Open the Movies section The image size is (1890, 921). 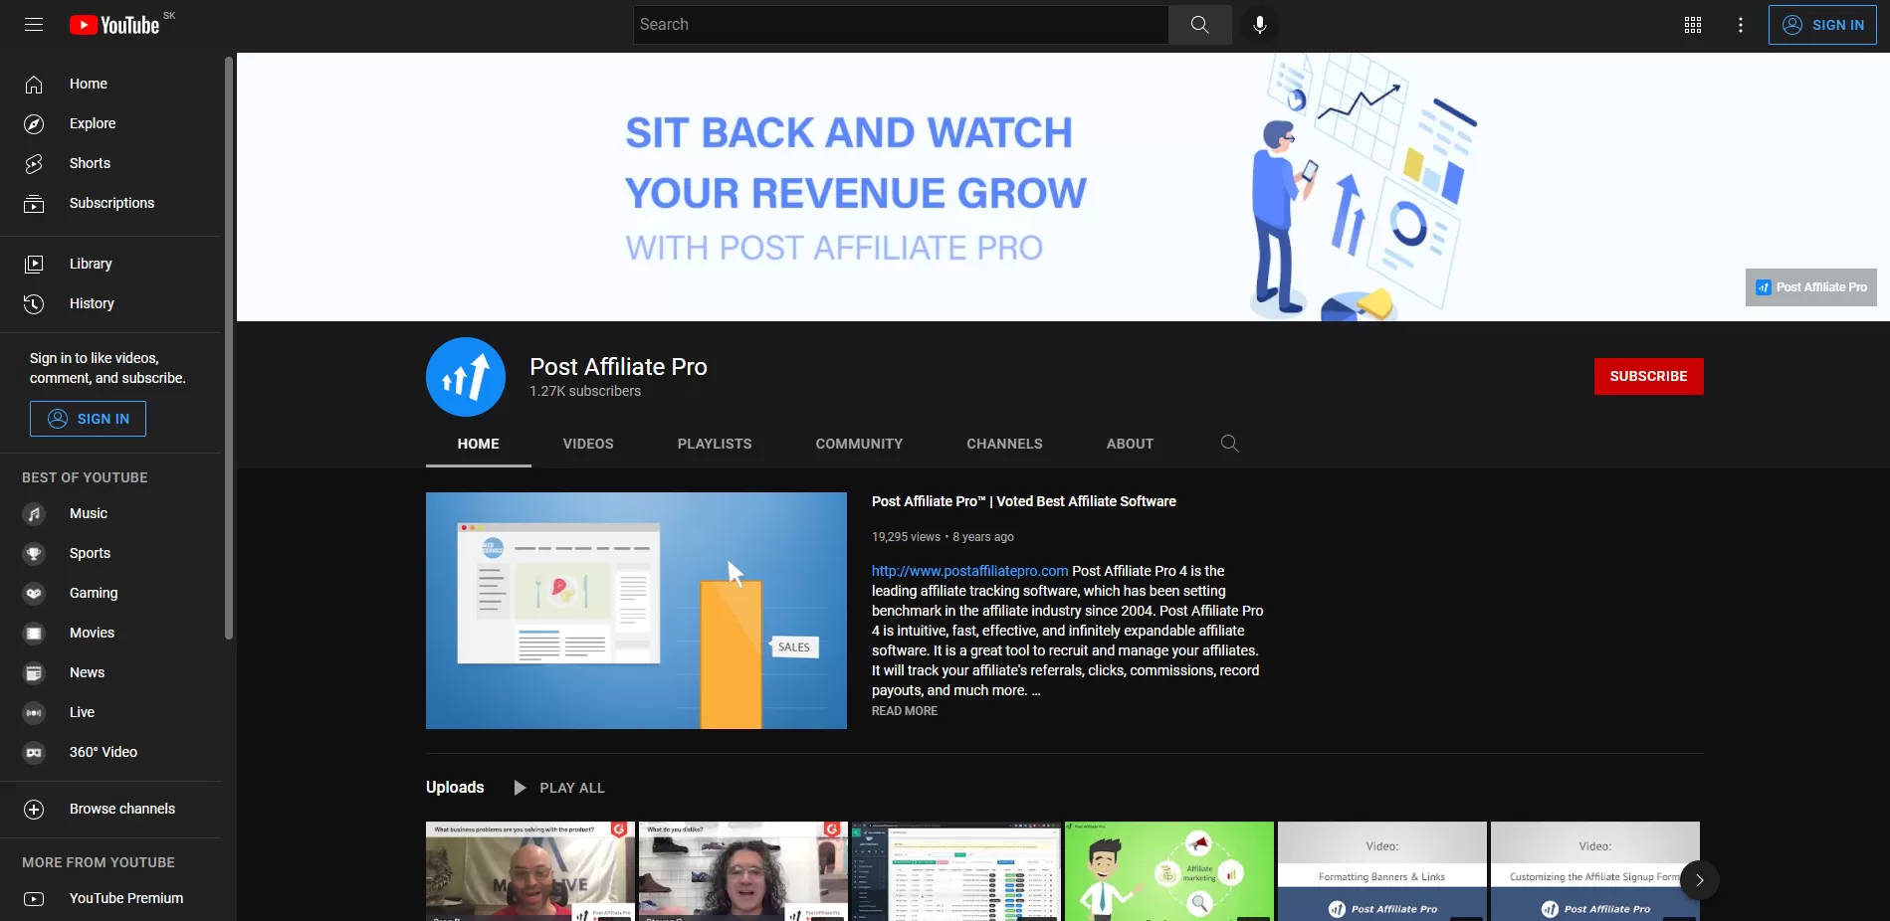(x=92, y=633)
